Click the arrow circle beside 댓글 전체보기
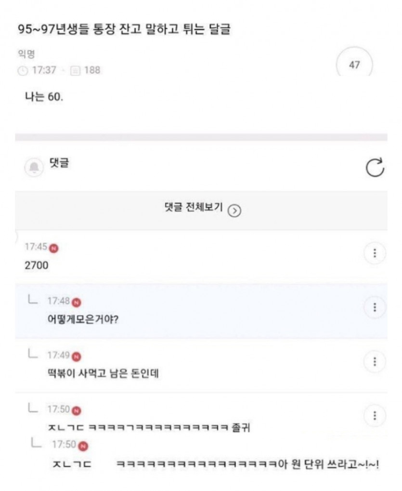This screenshot has height=491, width=402. 234,211
